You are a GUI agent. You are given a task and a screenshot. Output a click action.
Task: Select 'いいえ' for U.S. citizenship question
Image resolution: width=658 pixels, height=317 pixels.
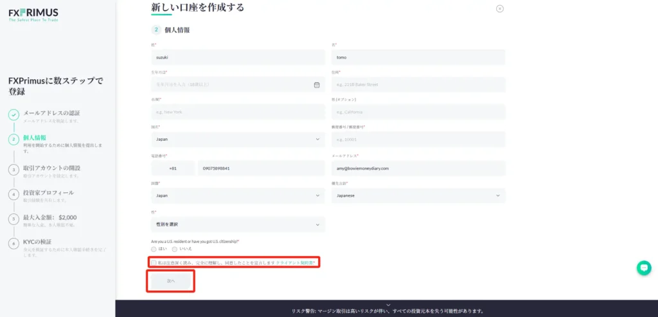pyautogui.click(x=175, y=248)
